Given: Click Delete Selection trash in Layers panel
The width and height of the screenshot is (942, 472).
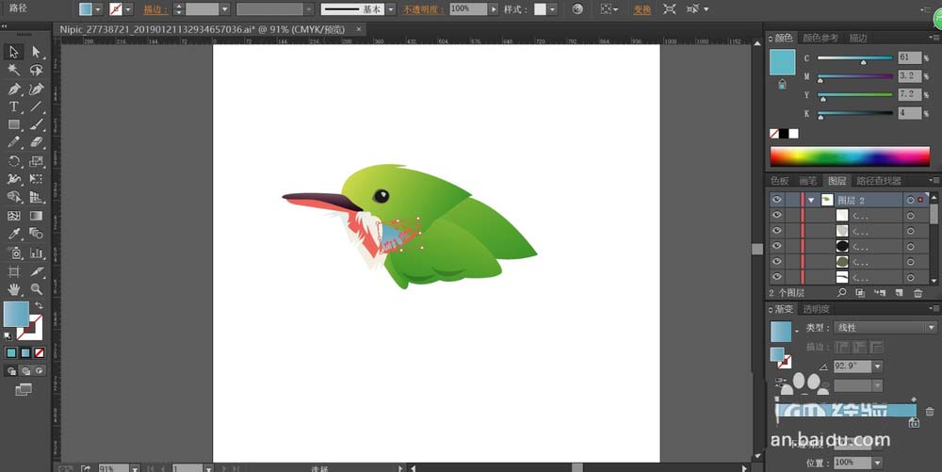Looking at the screenshot, I should click(918, 293).
